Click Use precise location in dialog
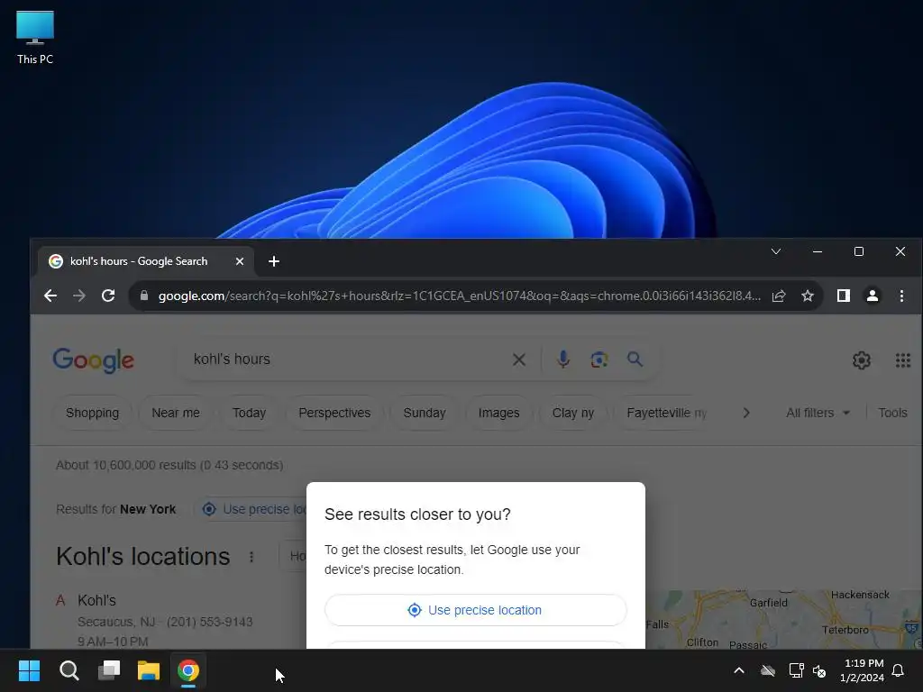Image resolution: width=923 pixels, height=692 pixels. tap(476, 610)
